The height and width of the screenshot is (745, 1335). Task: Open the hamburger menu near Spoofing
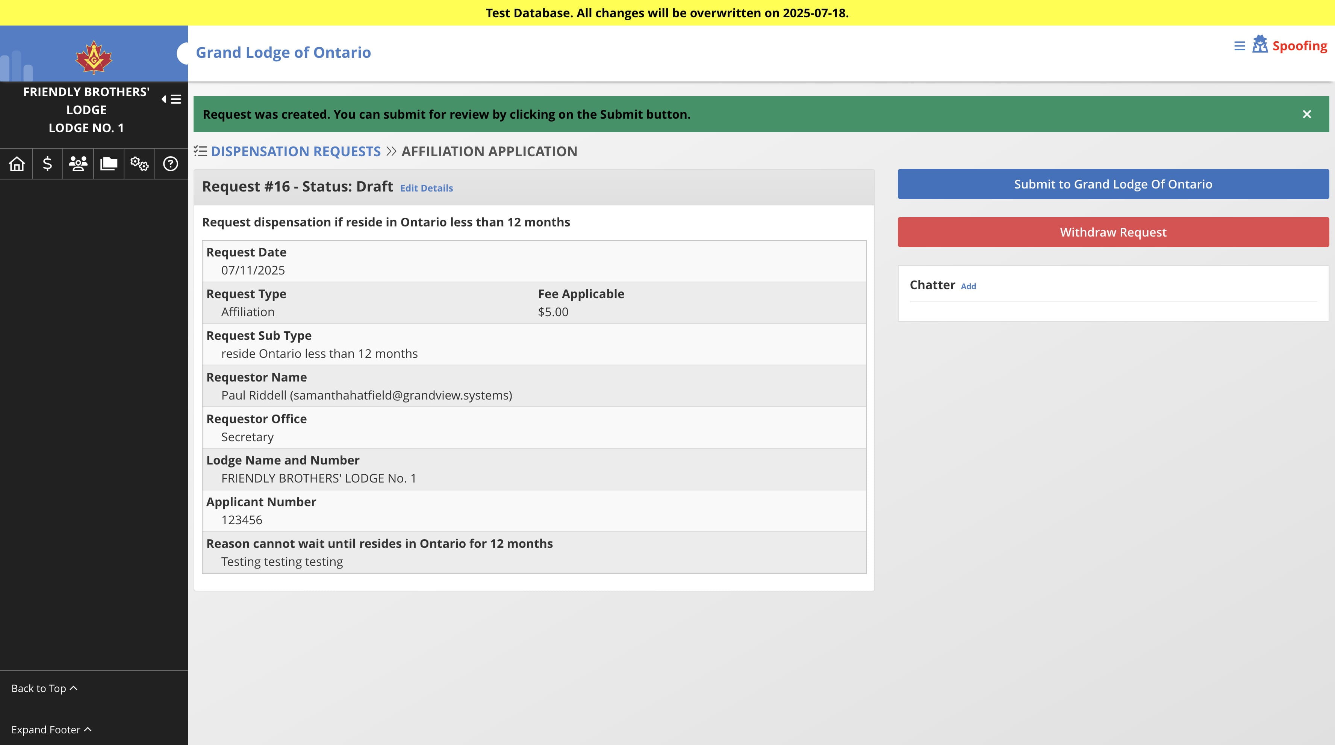point(1239,46)
